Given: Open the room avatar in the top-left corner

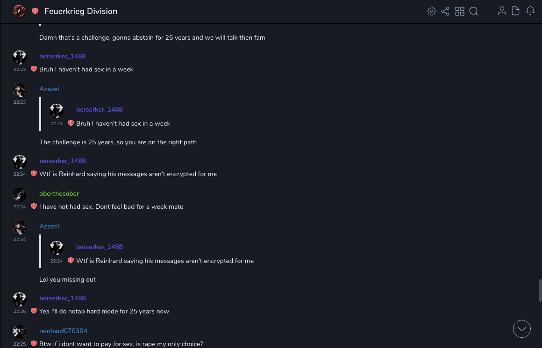Looking at the screenshot, I should coord(19,11).
